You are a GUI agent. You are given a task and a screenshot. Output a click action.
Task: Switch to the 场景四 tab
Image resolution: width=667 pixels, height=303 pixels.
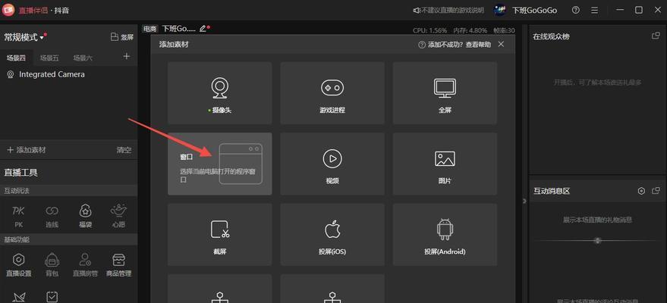pos(16,58)
